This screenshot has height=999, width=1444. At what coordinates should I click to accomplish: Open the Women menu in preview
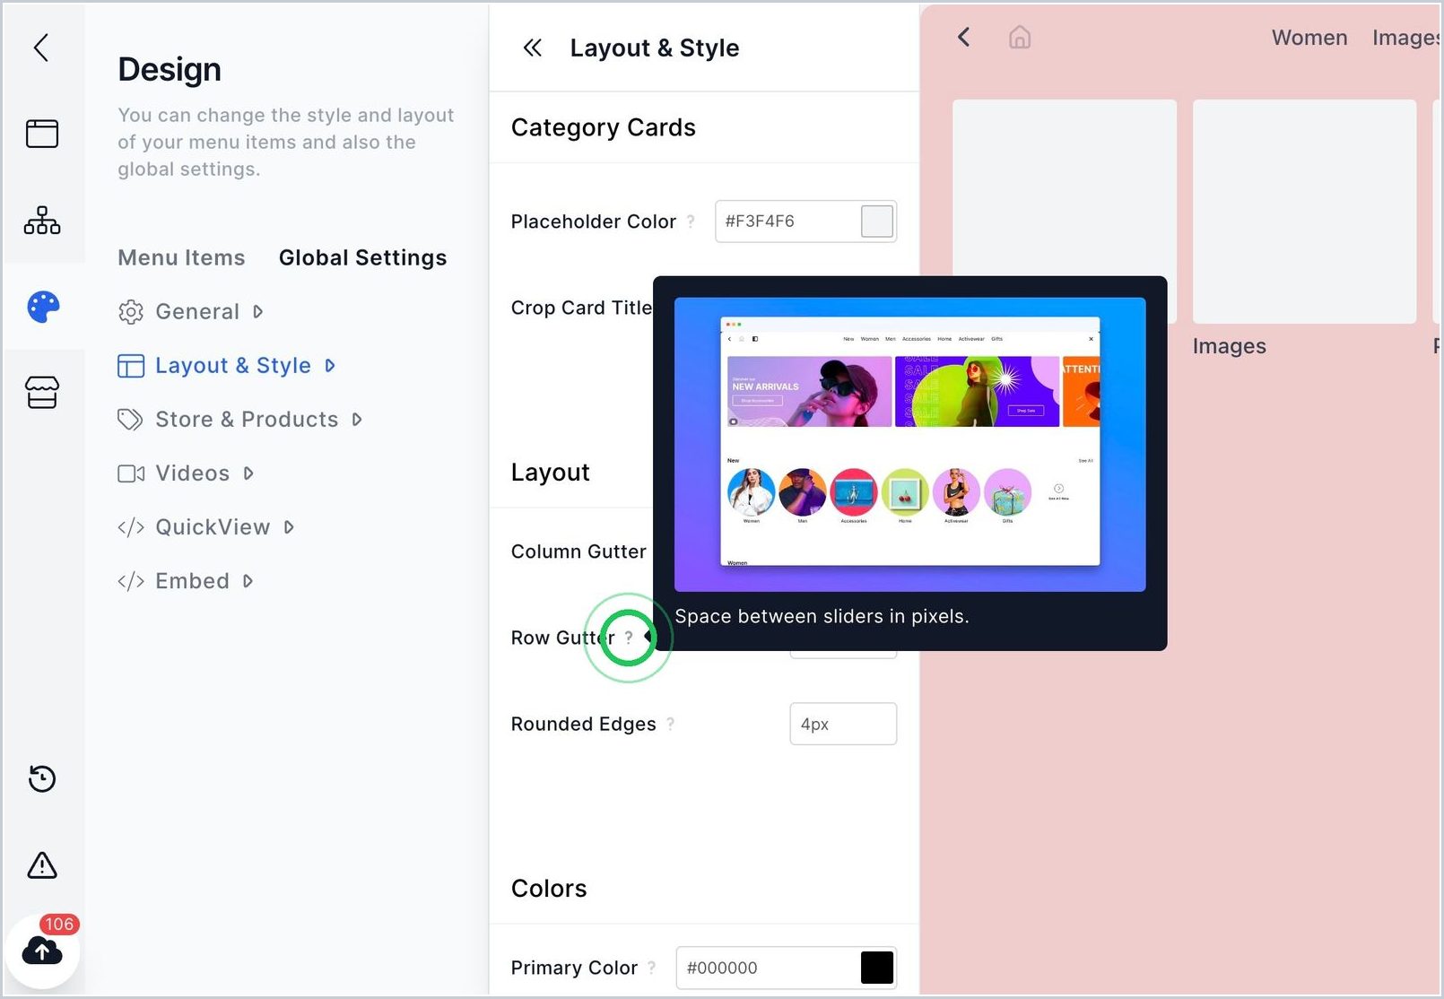[1309, 38]
